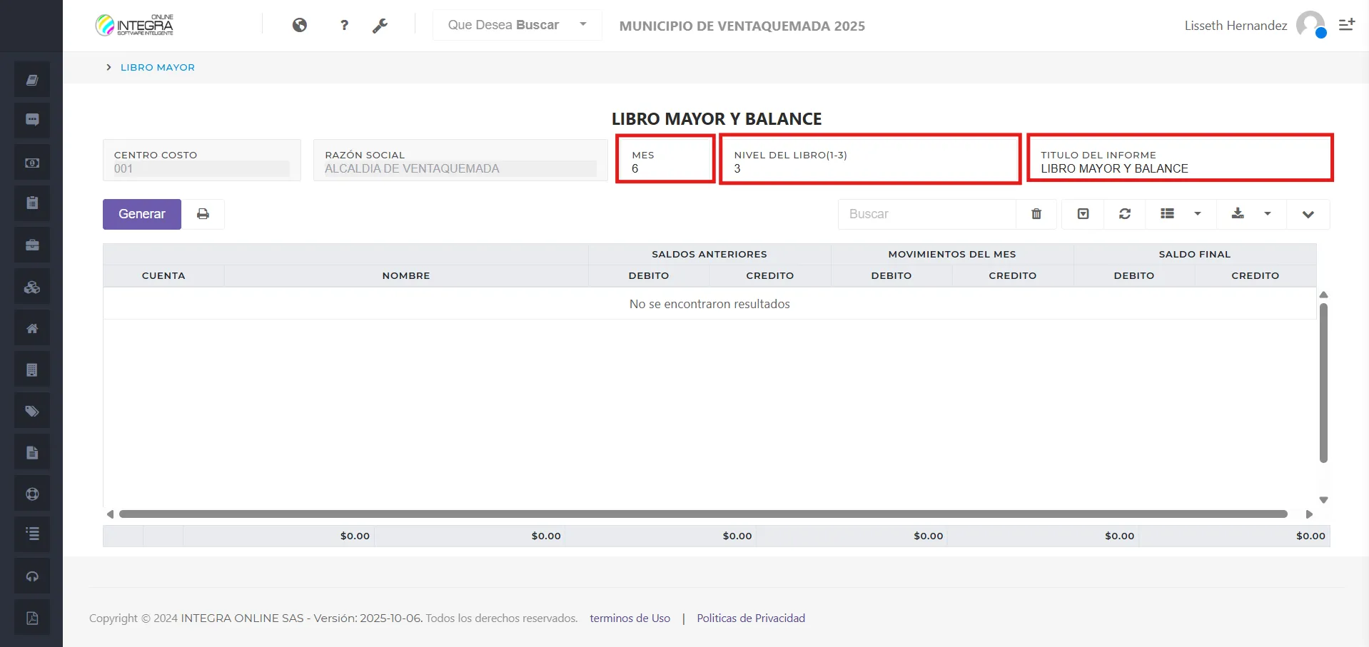Click the refresh arrows icon in toolbar

(x=1125, y=214)
